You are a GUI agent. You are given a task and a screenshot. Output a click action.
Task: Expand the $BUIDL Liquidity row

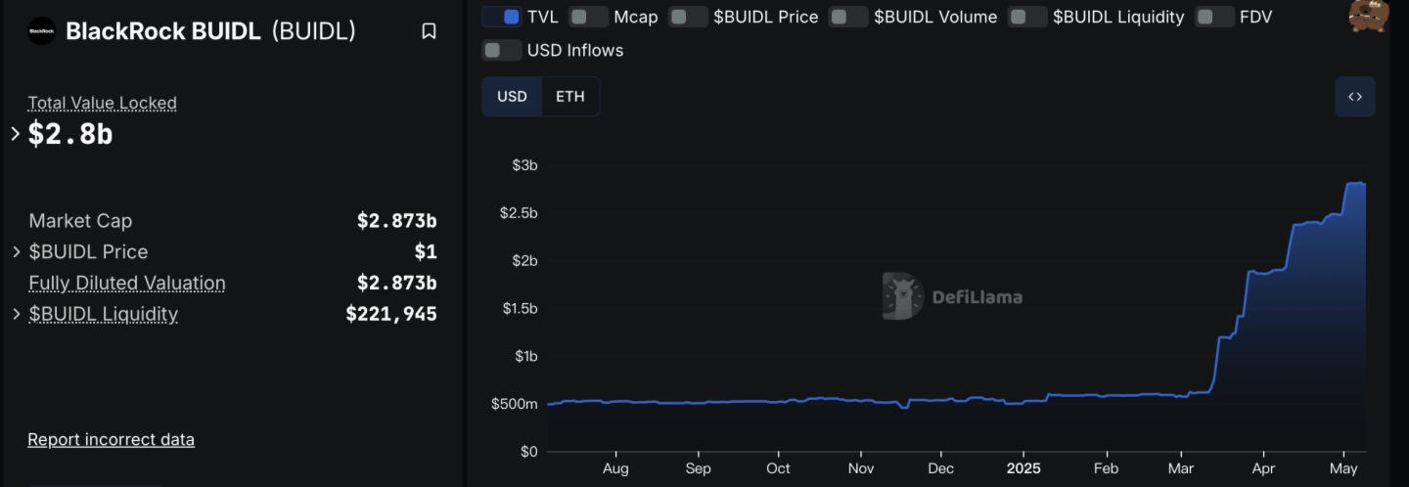[16, 314]
